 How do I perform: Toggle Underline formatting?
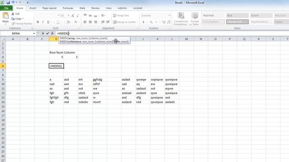(48, 22)
